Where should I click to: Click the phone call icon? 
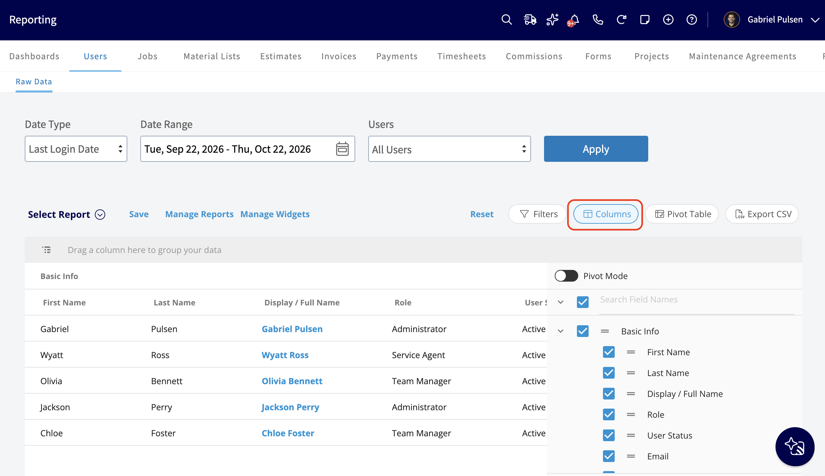point(598,20)
